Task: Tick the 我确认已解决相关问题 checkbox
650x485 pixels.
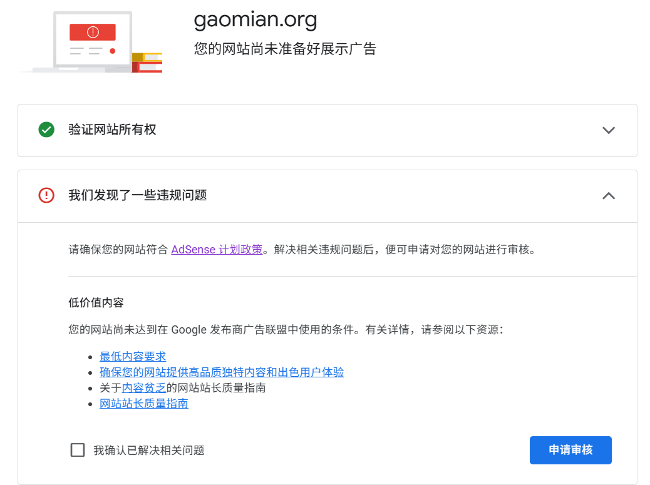Action: (78, 450)
